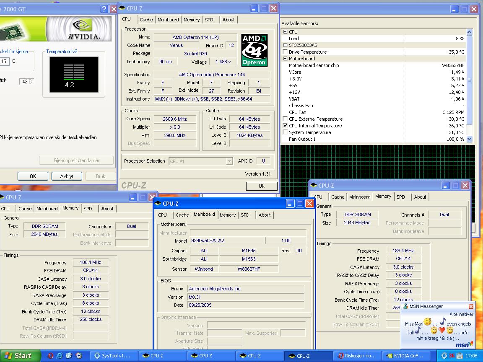Viewport: 483px width, 362px height.
Task: Open Alternativer link in MSN popup
Action: [x=461, y=314]
